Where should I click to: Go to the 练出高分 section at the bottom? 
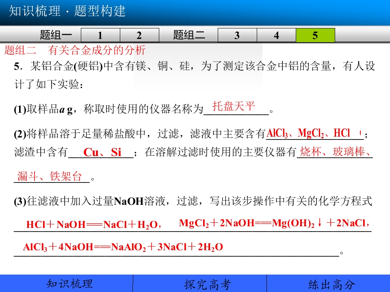pyautogui.click(x=328, y=283)
